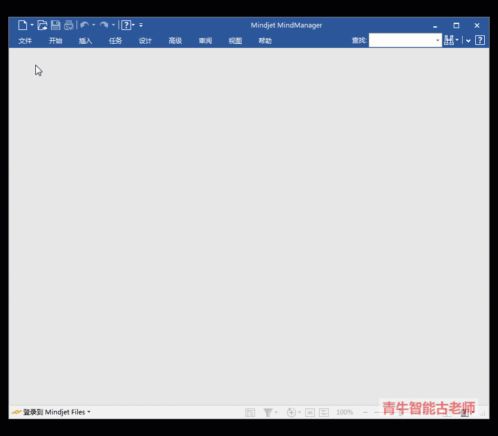Save the map with the Save disk icon

[x=56, y=25]
